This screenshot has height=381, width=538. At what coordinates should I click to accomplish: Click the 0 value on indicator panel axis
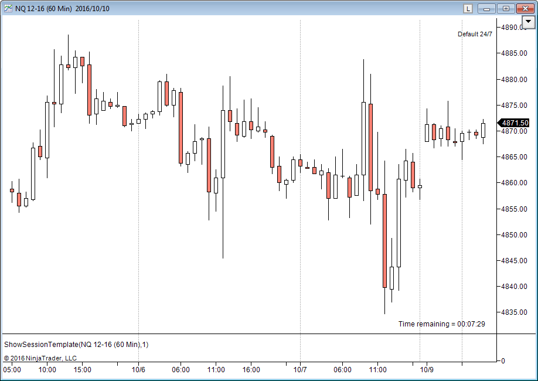pos(503,360)
